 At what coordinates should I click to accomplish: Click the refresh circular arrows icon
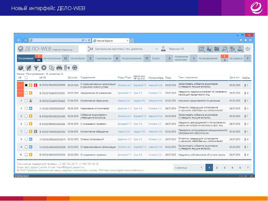(74, 67)
